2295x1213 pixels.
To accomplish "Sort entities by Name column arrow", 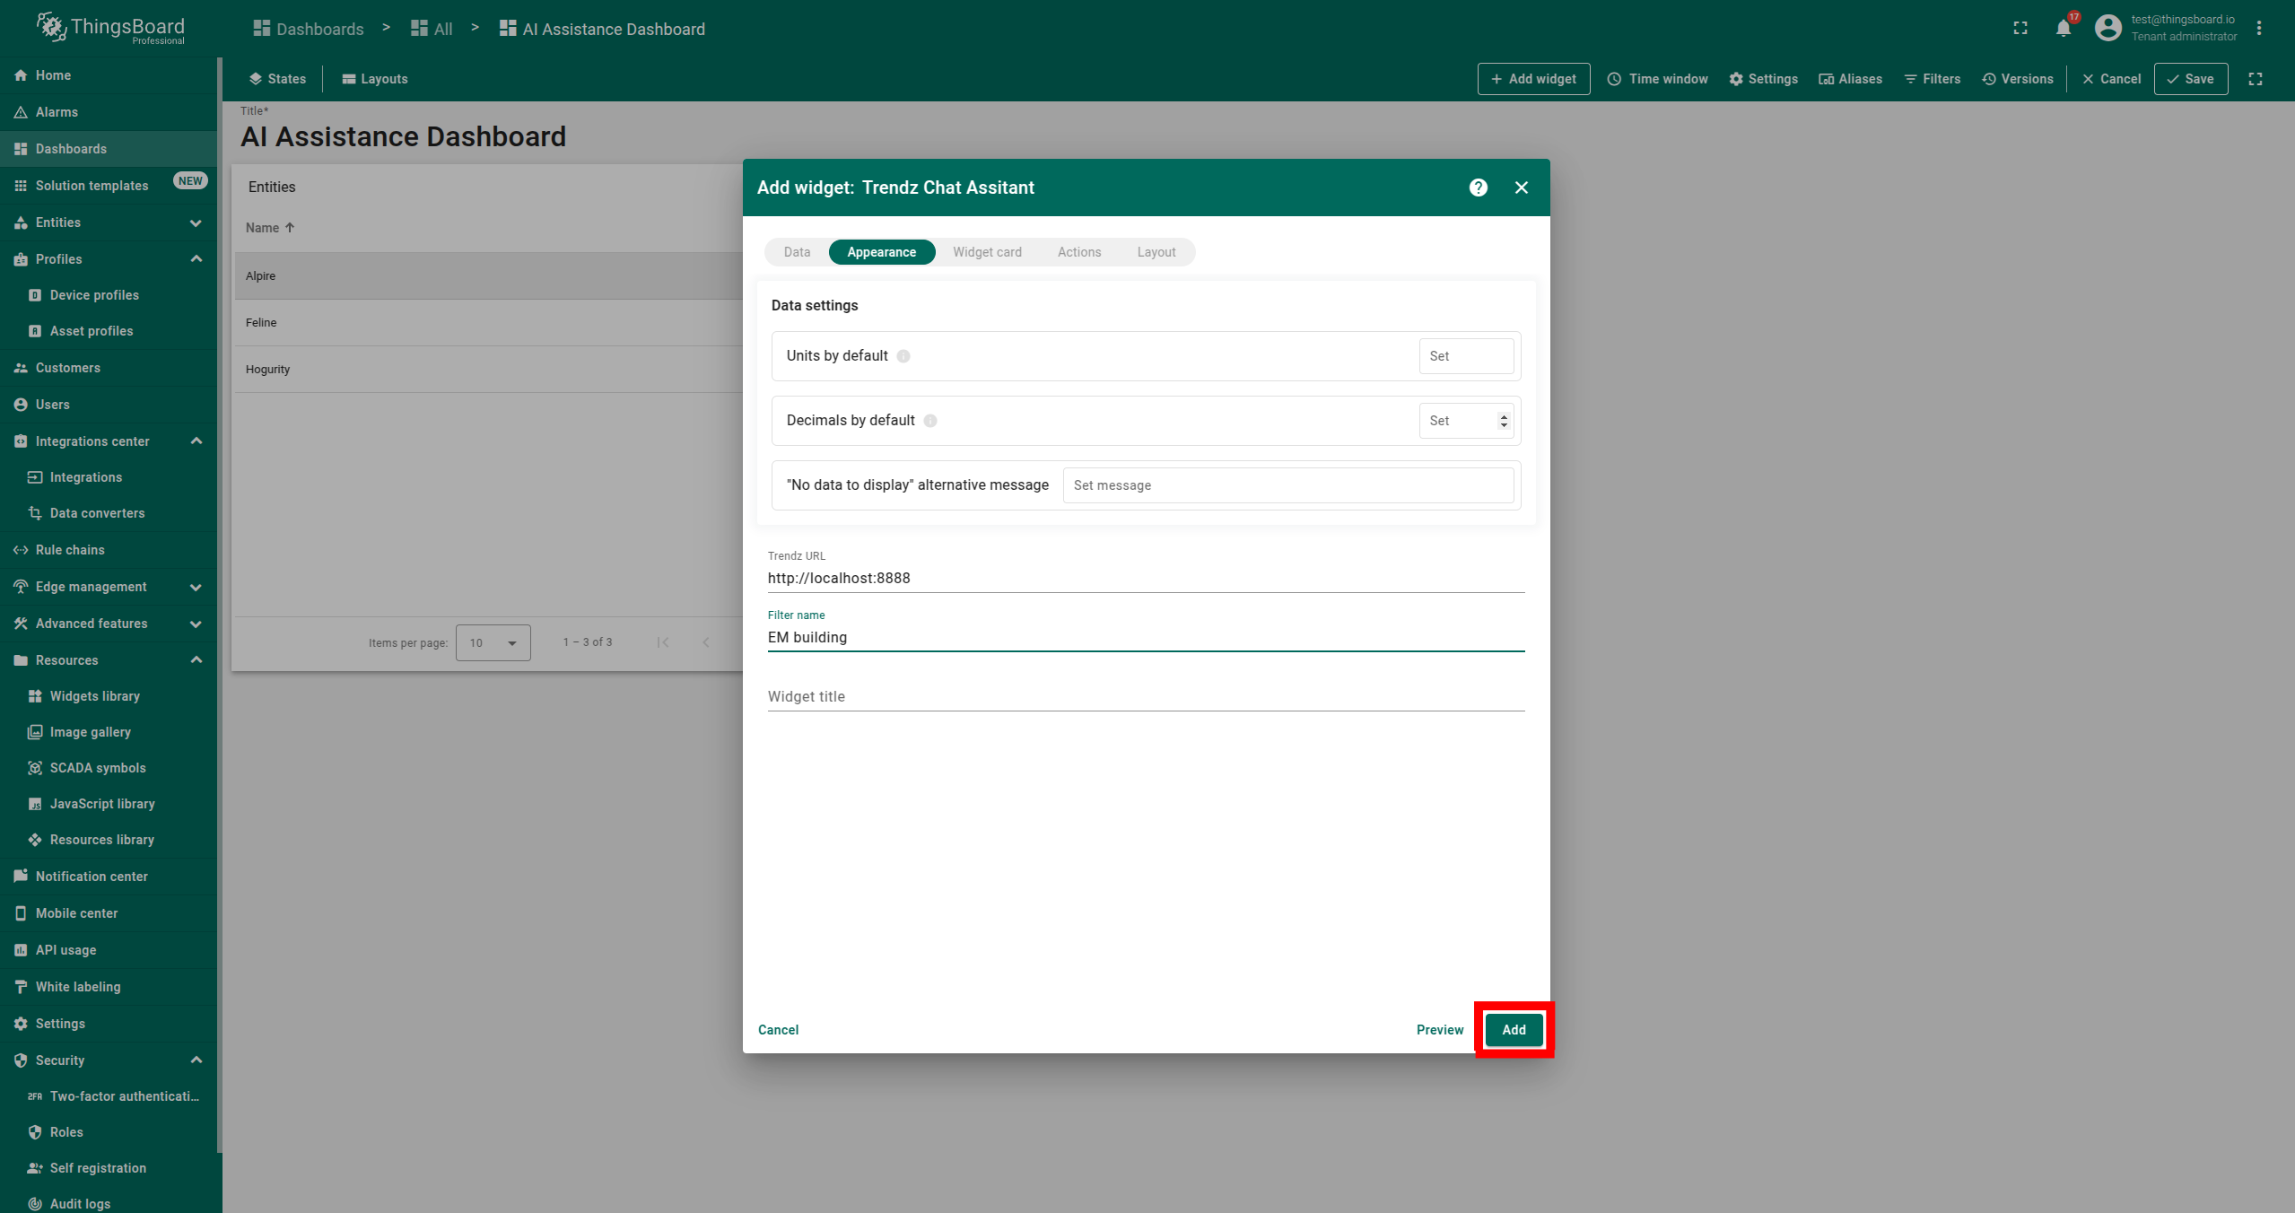I will 290,228.
